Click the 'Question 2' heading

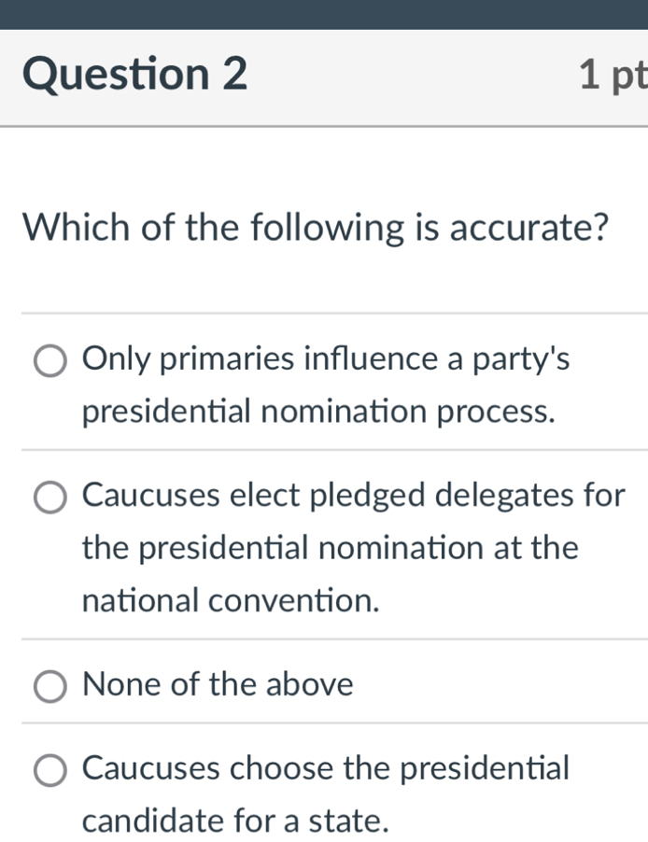click(x=134, y=74)
